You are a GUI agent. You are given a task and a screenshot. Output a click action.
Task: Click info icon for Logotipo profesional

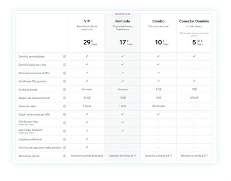click(64, 140)
